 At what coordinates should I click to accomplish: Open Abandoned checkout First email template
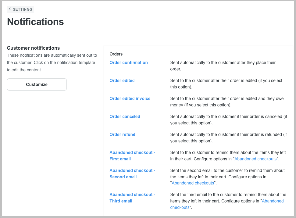(132, 156)
